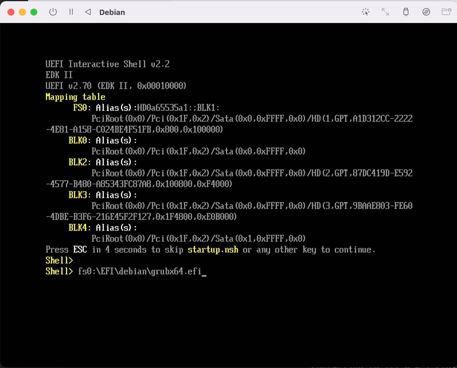This screenshot has width=457, height=368.
Task: Pause the Debian virtual machine
Action: pos(71,12)
